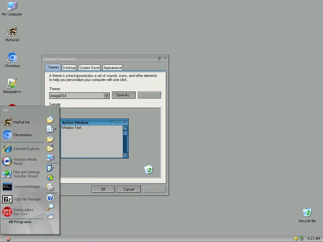Open My Documents folder icon in Start menu
Screen dimensions: 323x242
[x=50, y=119]
